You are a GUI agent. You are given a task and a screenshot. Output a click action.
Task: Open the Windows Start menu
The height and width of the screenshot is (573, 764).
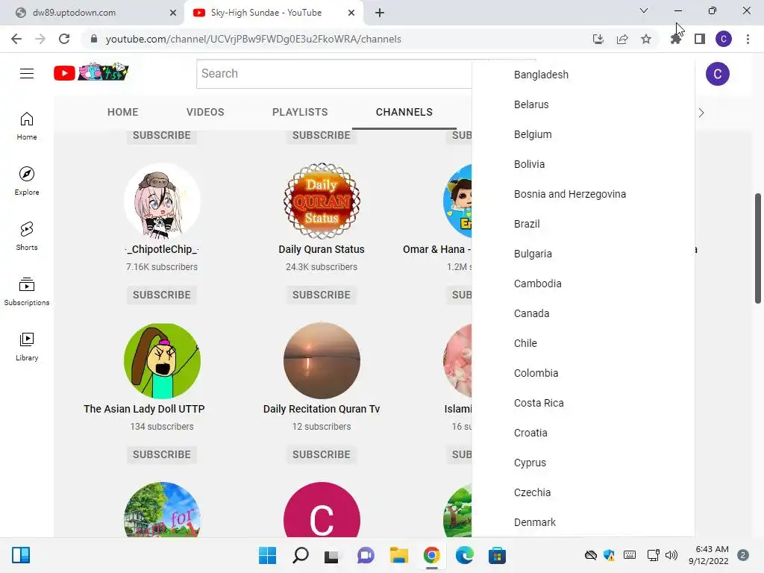pyautogui.click(x=268, y=555)
